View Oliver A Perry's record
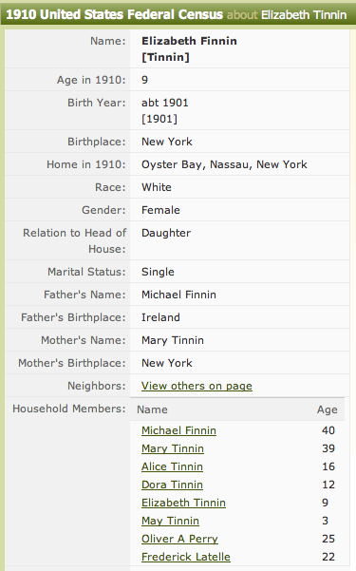 tap(179, 539)
